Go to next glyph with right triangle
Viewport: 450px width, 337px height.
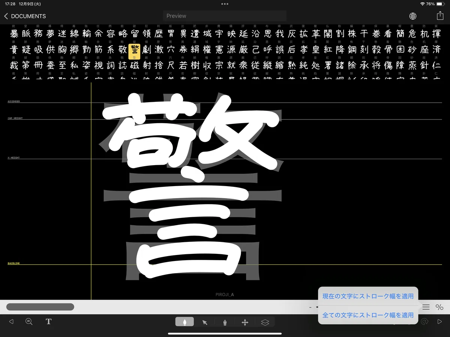(439, 322)
